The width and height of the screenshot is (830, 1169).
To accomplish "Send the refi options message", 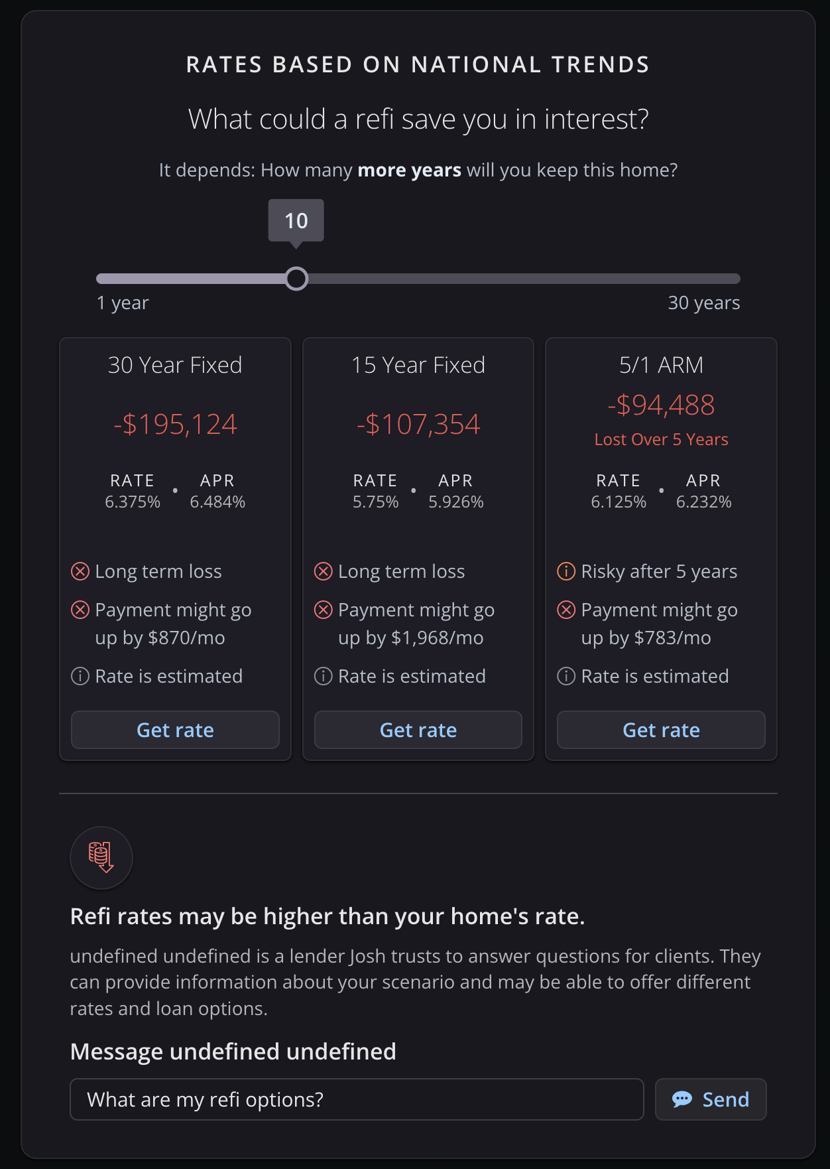I will 711,1099.
